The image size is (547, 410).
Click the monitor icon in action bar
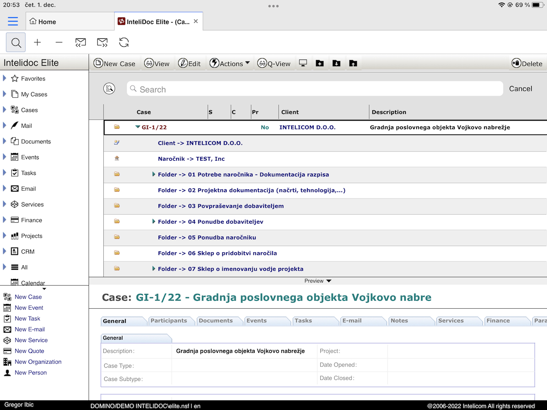coord(303,63)
